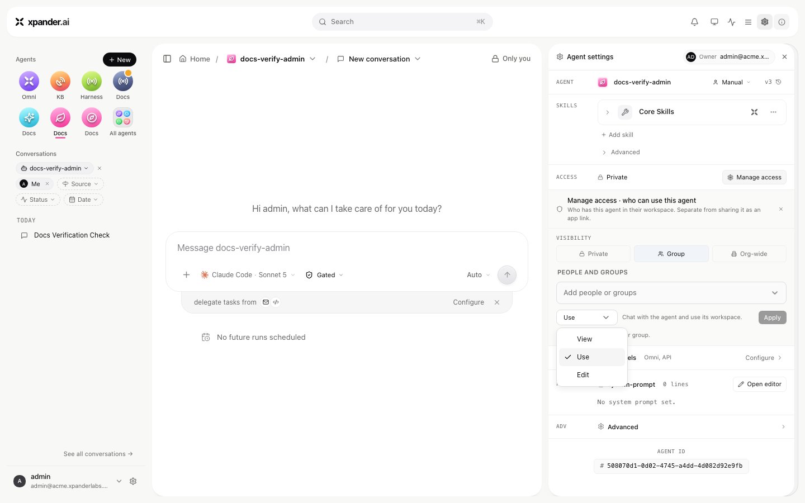
Task: Open See all conversations link
Action: [98, 454]
